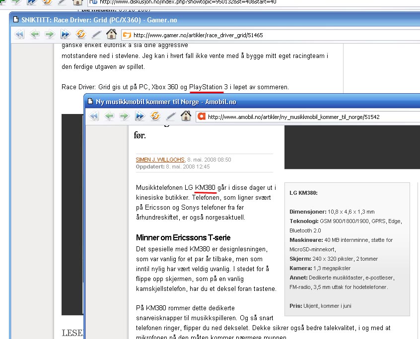The height and width of the screenshot is (339, 420).
Task: Click the Amobil.no favicon in its address bar
Action: coord(202,116)
